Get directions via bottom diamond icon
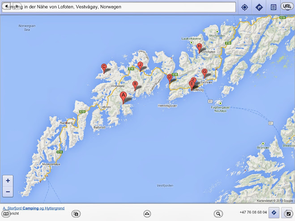The image size is (295, 221). pos(274,213)
